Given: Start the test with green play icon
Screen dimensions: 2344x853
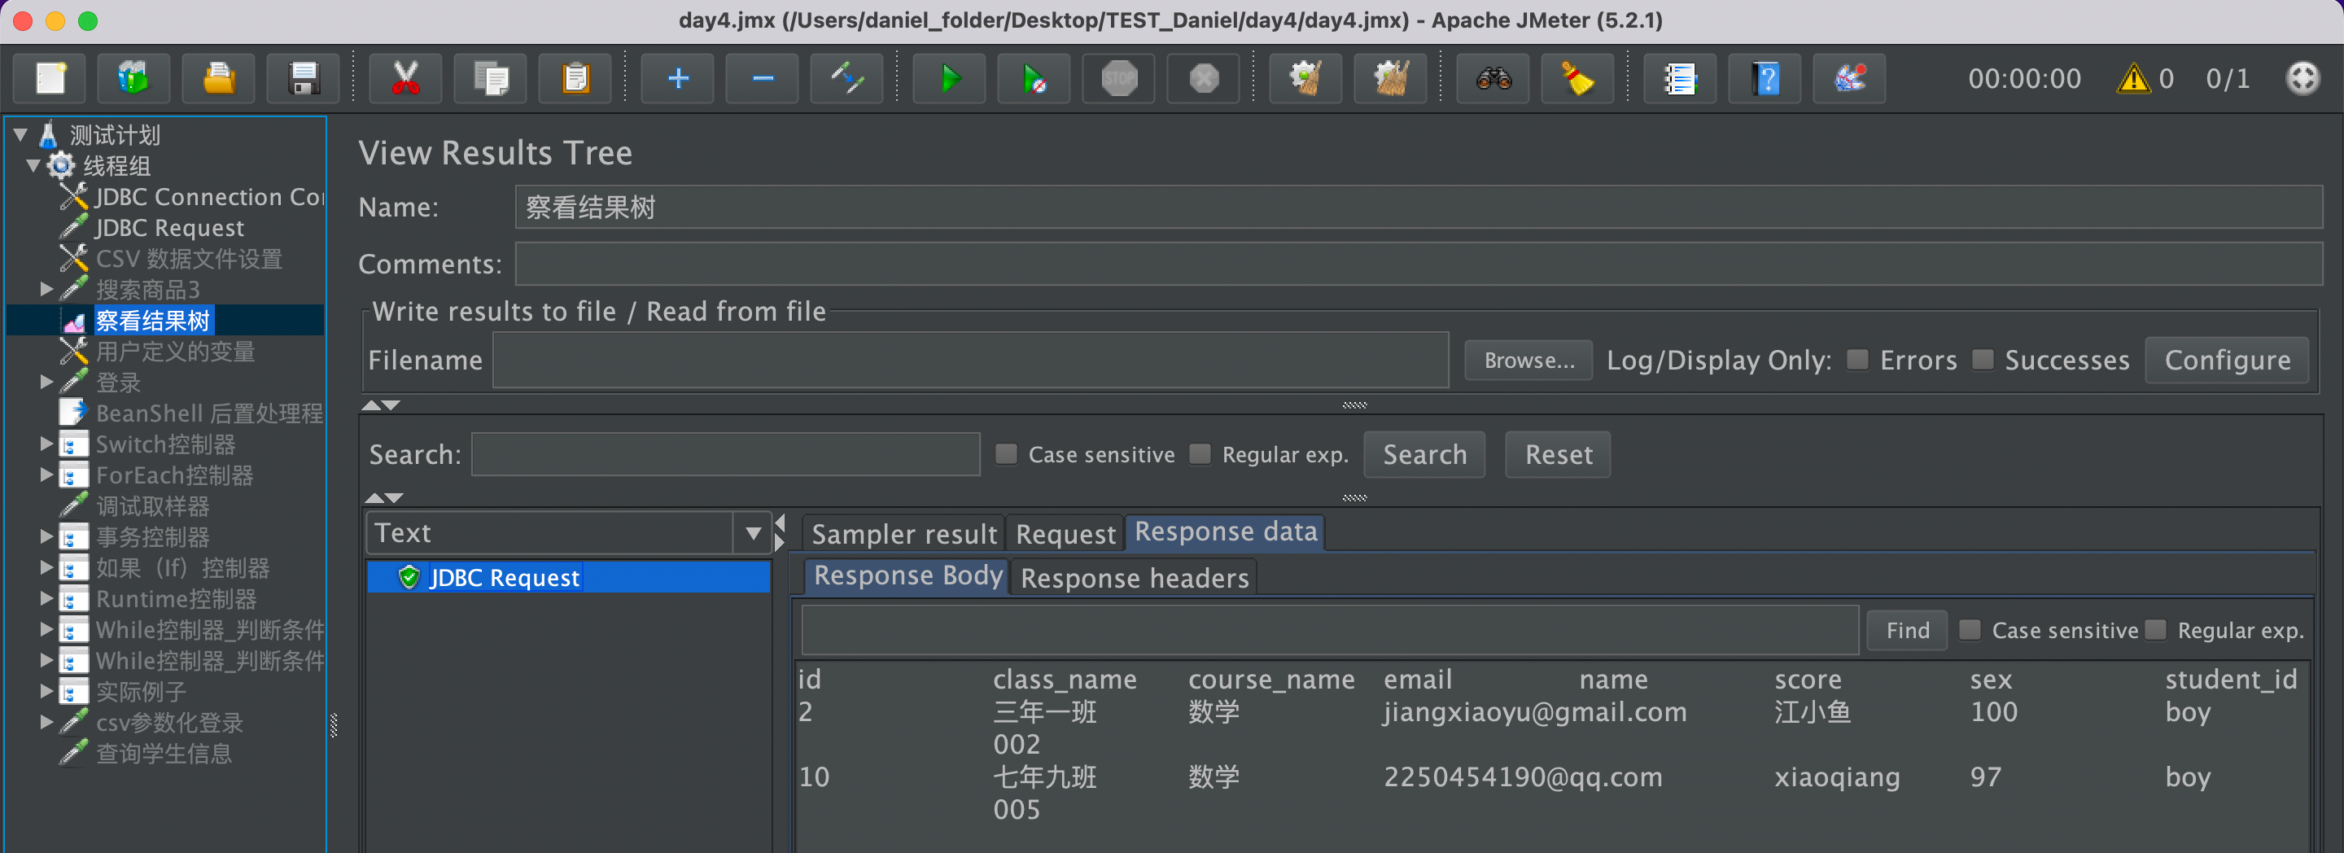Looking at the screenshot, I should 950,78.
